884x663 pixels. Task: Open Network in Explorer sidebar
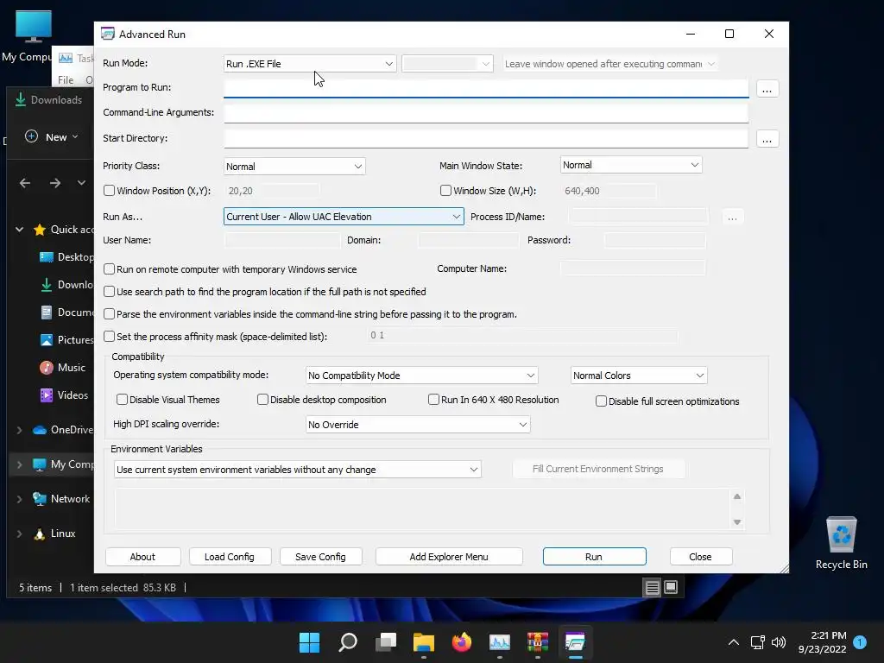pyautogui.click(x=61, y=499)
